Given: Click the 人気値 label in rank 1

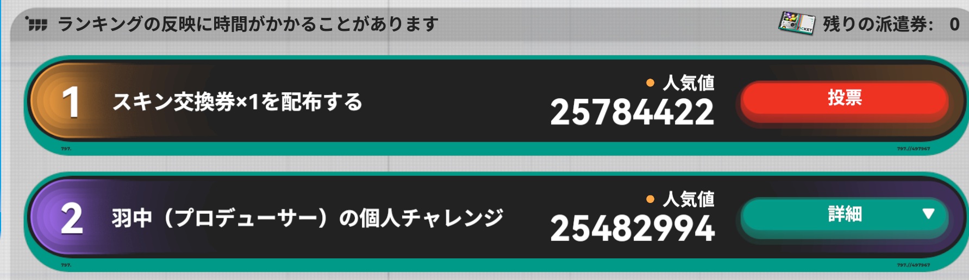Looking at the screenshot, I should coord(688,83).
